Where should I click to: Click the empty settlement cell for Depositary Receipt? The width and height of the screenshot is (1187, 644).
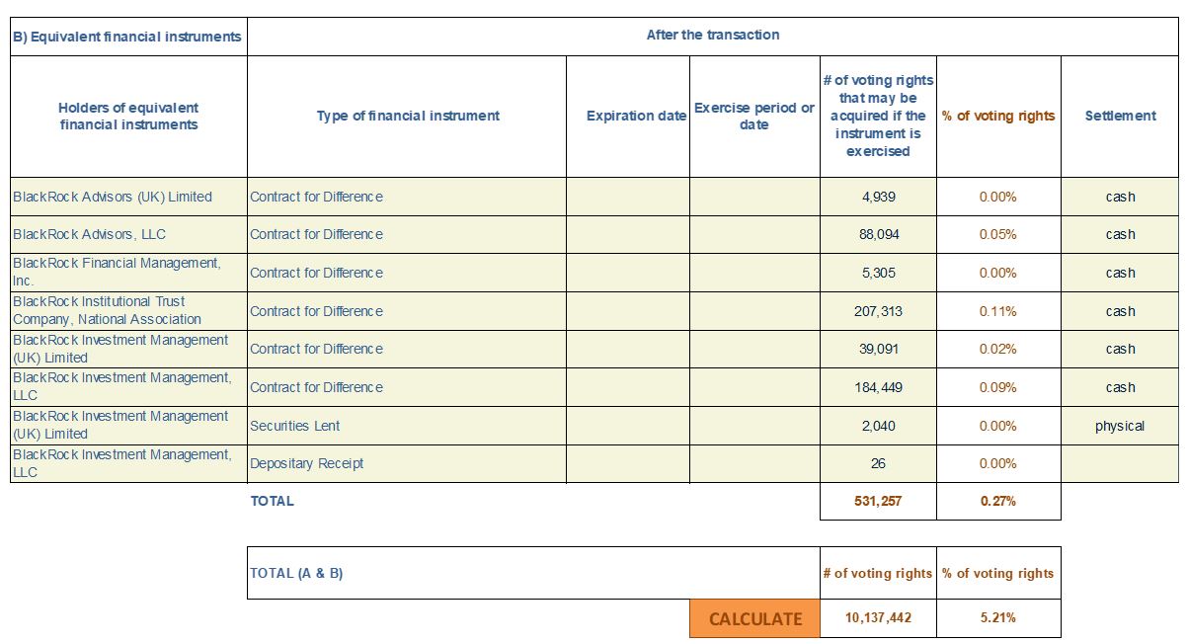click(x=1120, y=463)
